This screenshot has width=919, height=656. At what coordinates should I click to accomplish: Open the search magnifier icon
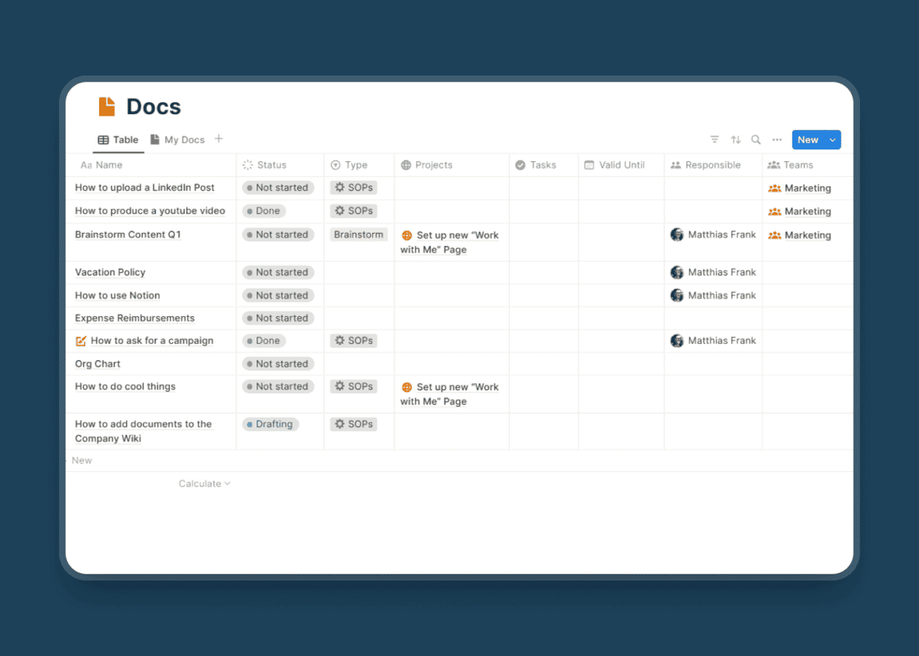tap(756, 139)
